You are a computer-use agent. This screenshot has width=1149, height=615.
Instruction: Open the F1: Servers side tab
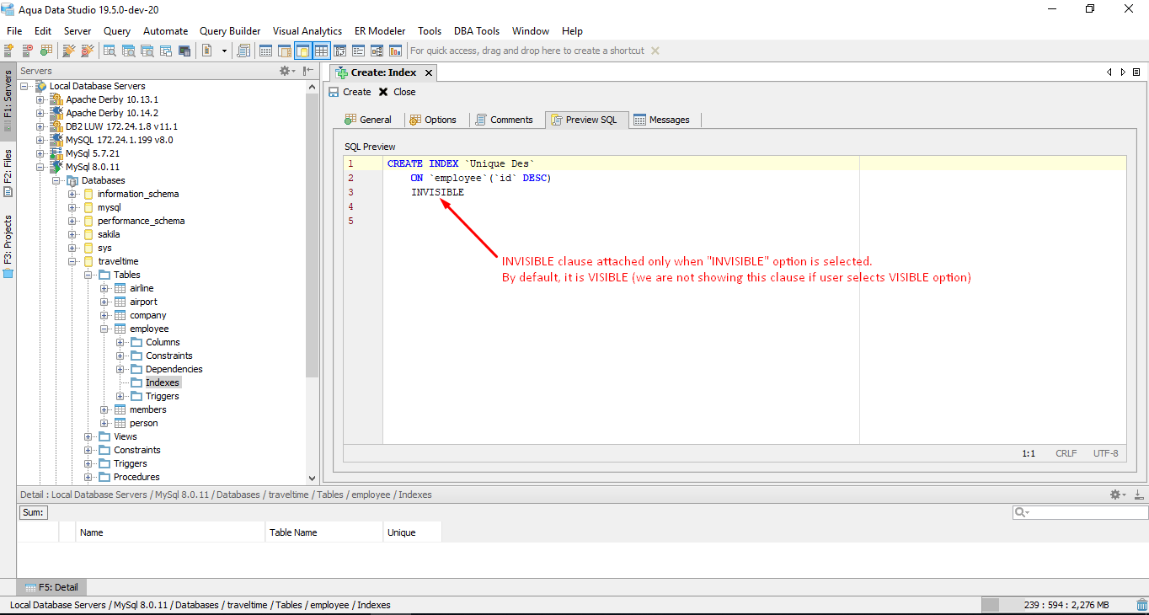pos(8,99)
